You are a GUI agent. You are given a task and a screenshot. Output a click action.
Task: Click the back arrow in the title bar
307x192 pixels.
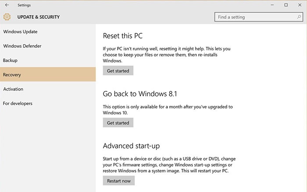click(x=7, y=5)
